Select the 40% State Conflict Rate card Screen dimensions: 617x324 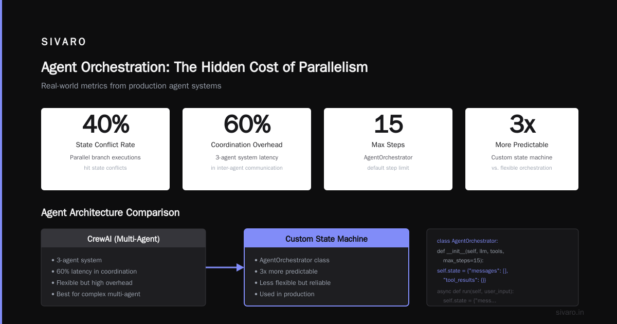(105, 149)
